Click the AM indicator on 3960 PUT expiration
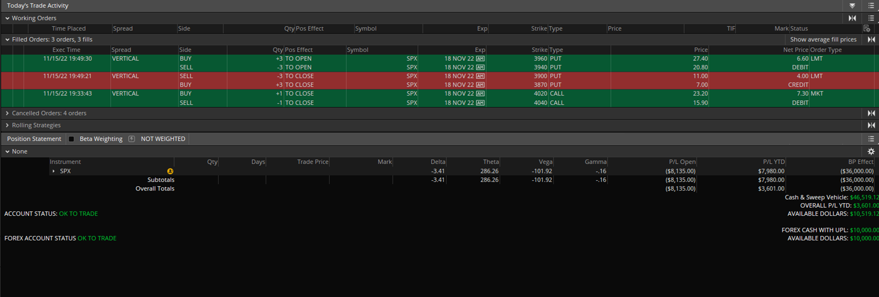Viewport: 879px width, 297px height. 480,59
